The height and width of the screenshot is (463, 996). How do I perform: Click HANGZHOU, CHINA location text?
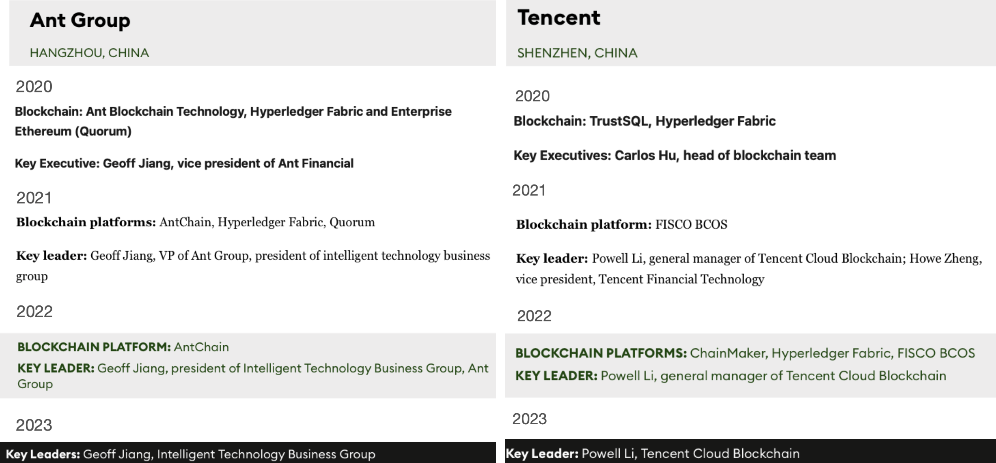[x=89, y=53]
